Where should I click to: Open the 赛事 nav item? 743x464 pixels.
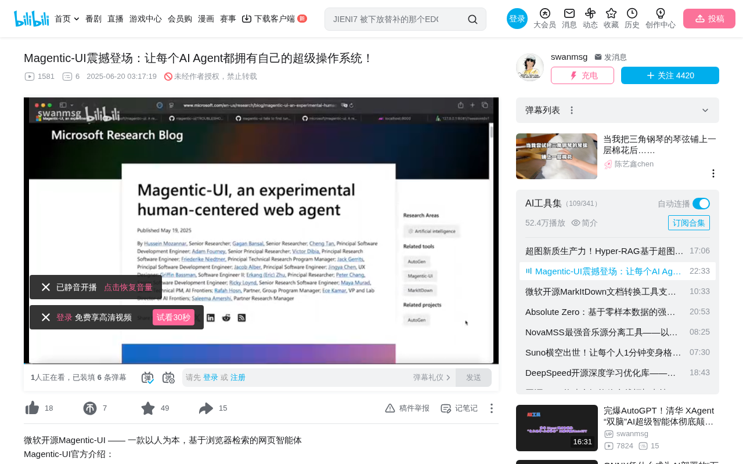tap(228, 19)
